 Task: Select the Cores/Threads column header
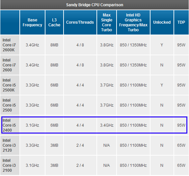click(80, 22)
